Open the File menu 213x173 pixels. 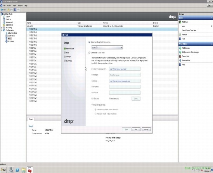click(4, 5)
